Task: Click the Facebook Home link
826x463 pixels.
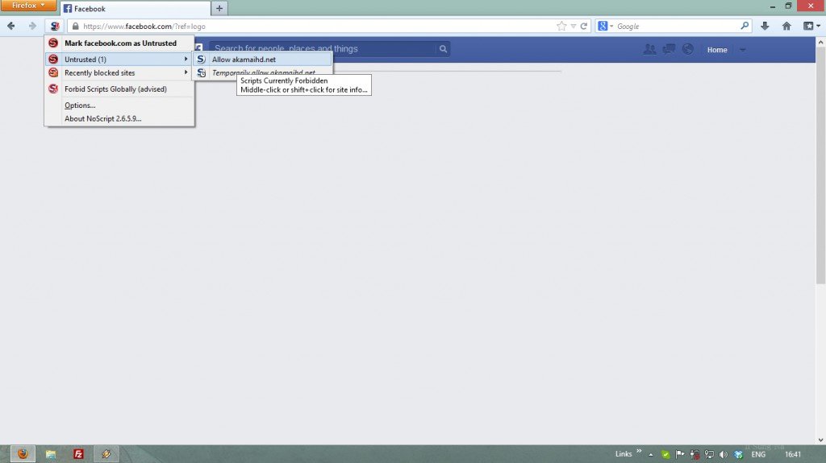Action: tap(717, 50)
